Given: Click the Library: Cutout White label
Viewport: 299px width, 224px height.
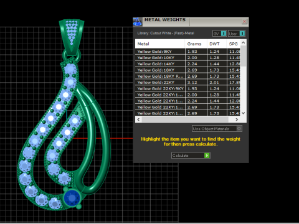Looking at the screenshot, I should click(x=166, y=33).
